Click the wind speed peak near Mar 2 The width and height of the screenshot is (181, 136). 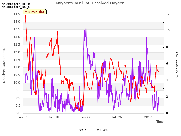(x=147, y=37)
